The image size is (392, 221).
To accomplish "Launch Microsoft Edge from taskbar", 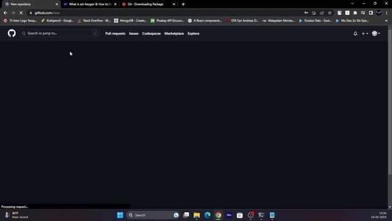I will [208, 215].
